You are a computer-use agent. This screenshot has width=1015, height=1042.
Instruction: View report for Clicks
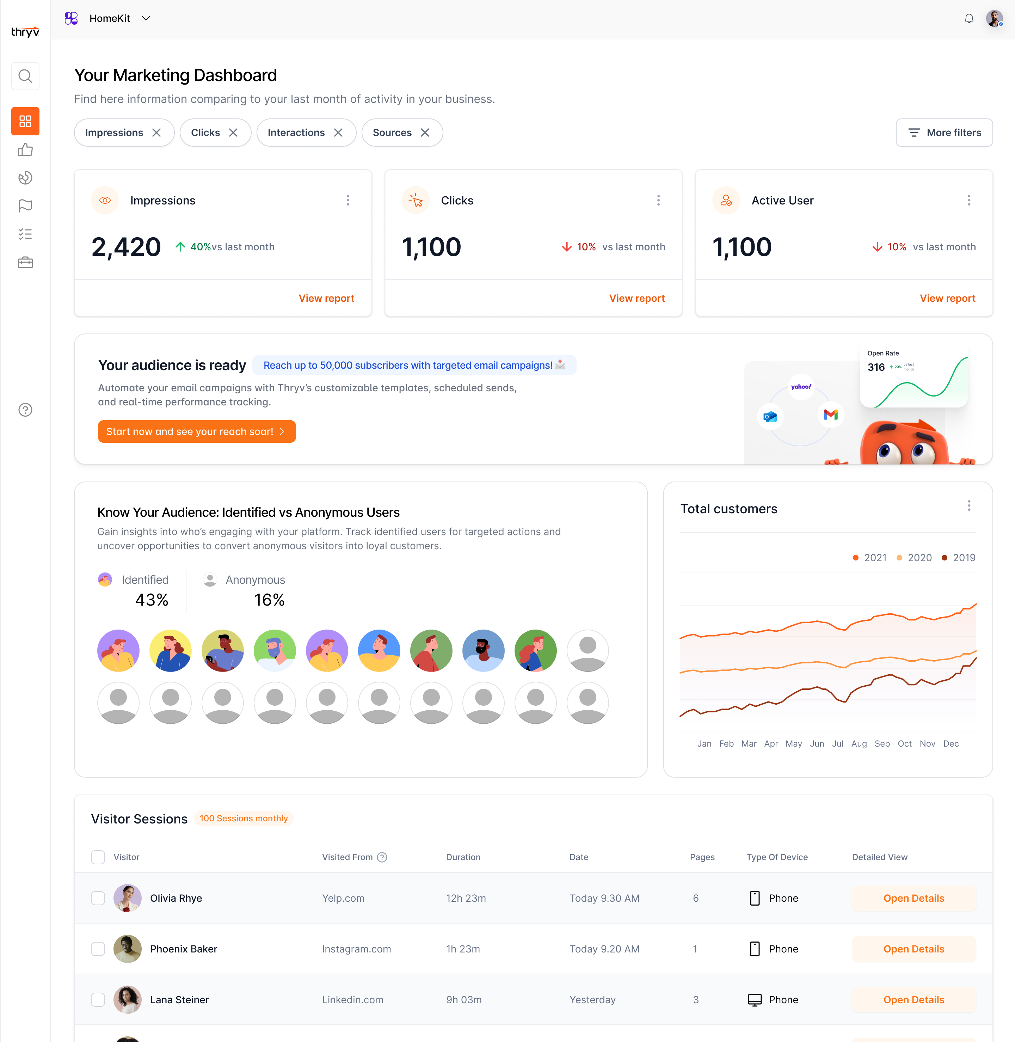[637, 298]
